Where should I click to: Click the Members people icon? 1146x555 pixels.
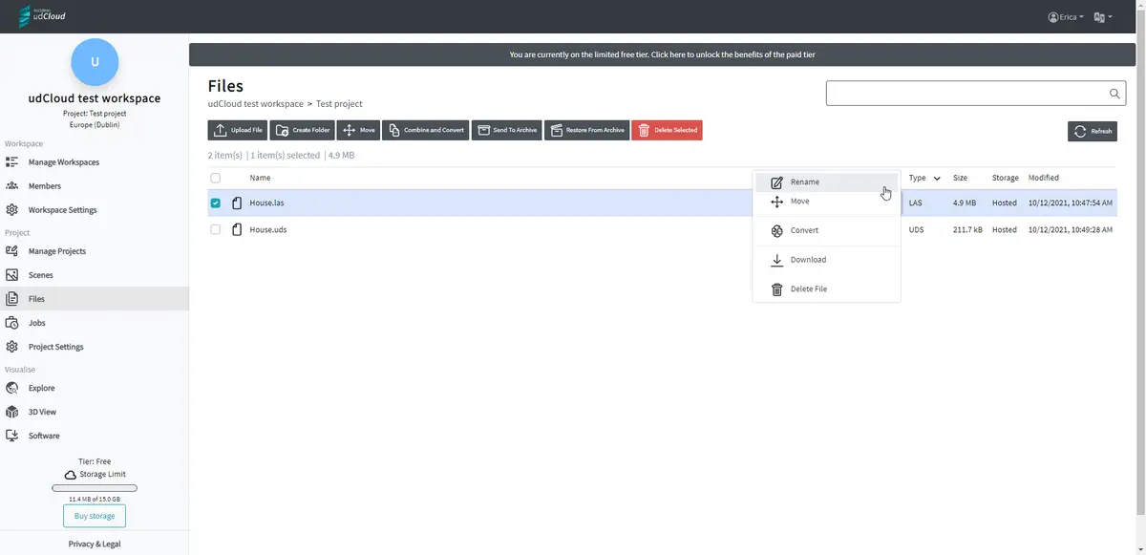12,186
